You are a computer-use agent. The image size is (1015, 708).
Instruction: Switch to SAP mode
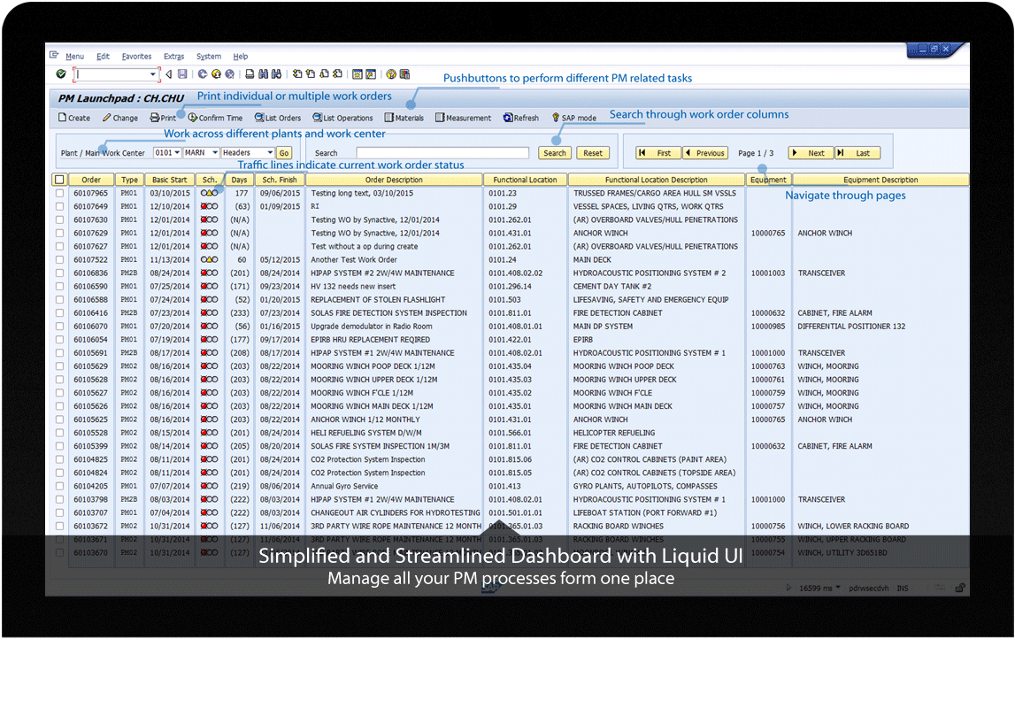pyautogui.click(x=573, y=118)
